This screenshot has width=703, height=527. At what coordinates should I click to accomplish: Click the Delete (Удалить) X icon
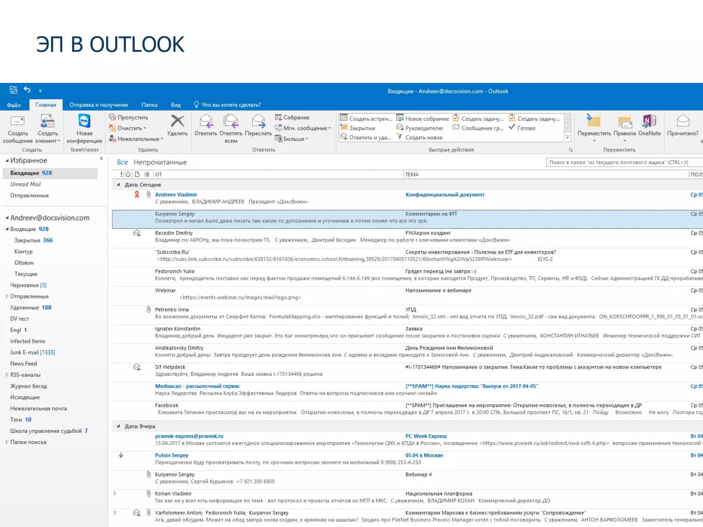(177, 121)
